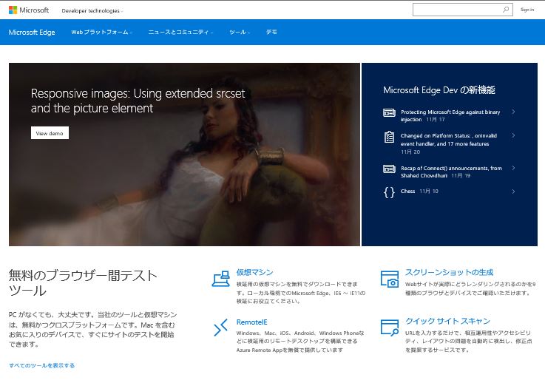Click the news icon beside Recap of Connect()
The height and width of the screenshot is (383, 545).
pos(389,169)
